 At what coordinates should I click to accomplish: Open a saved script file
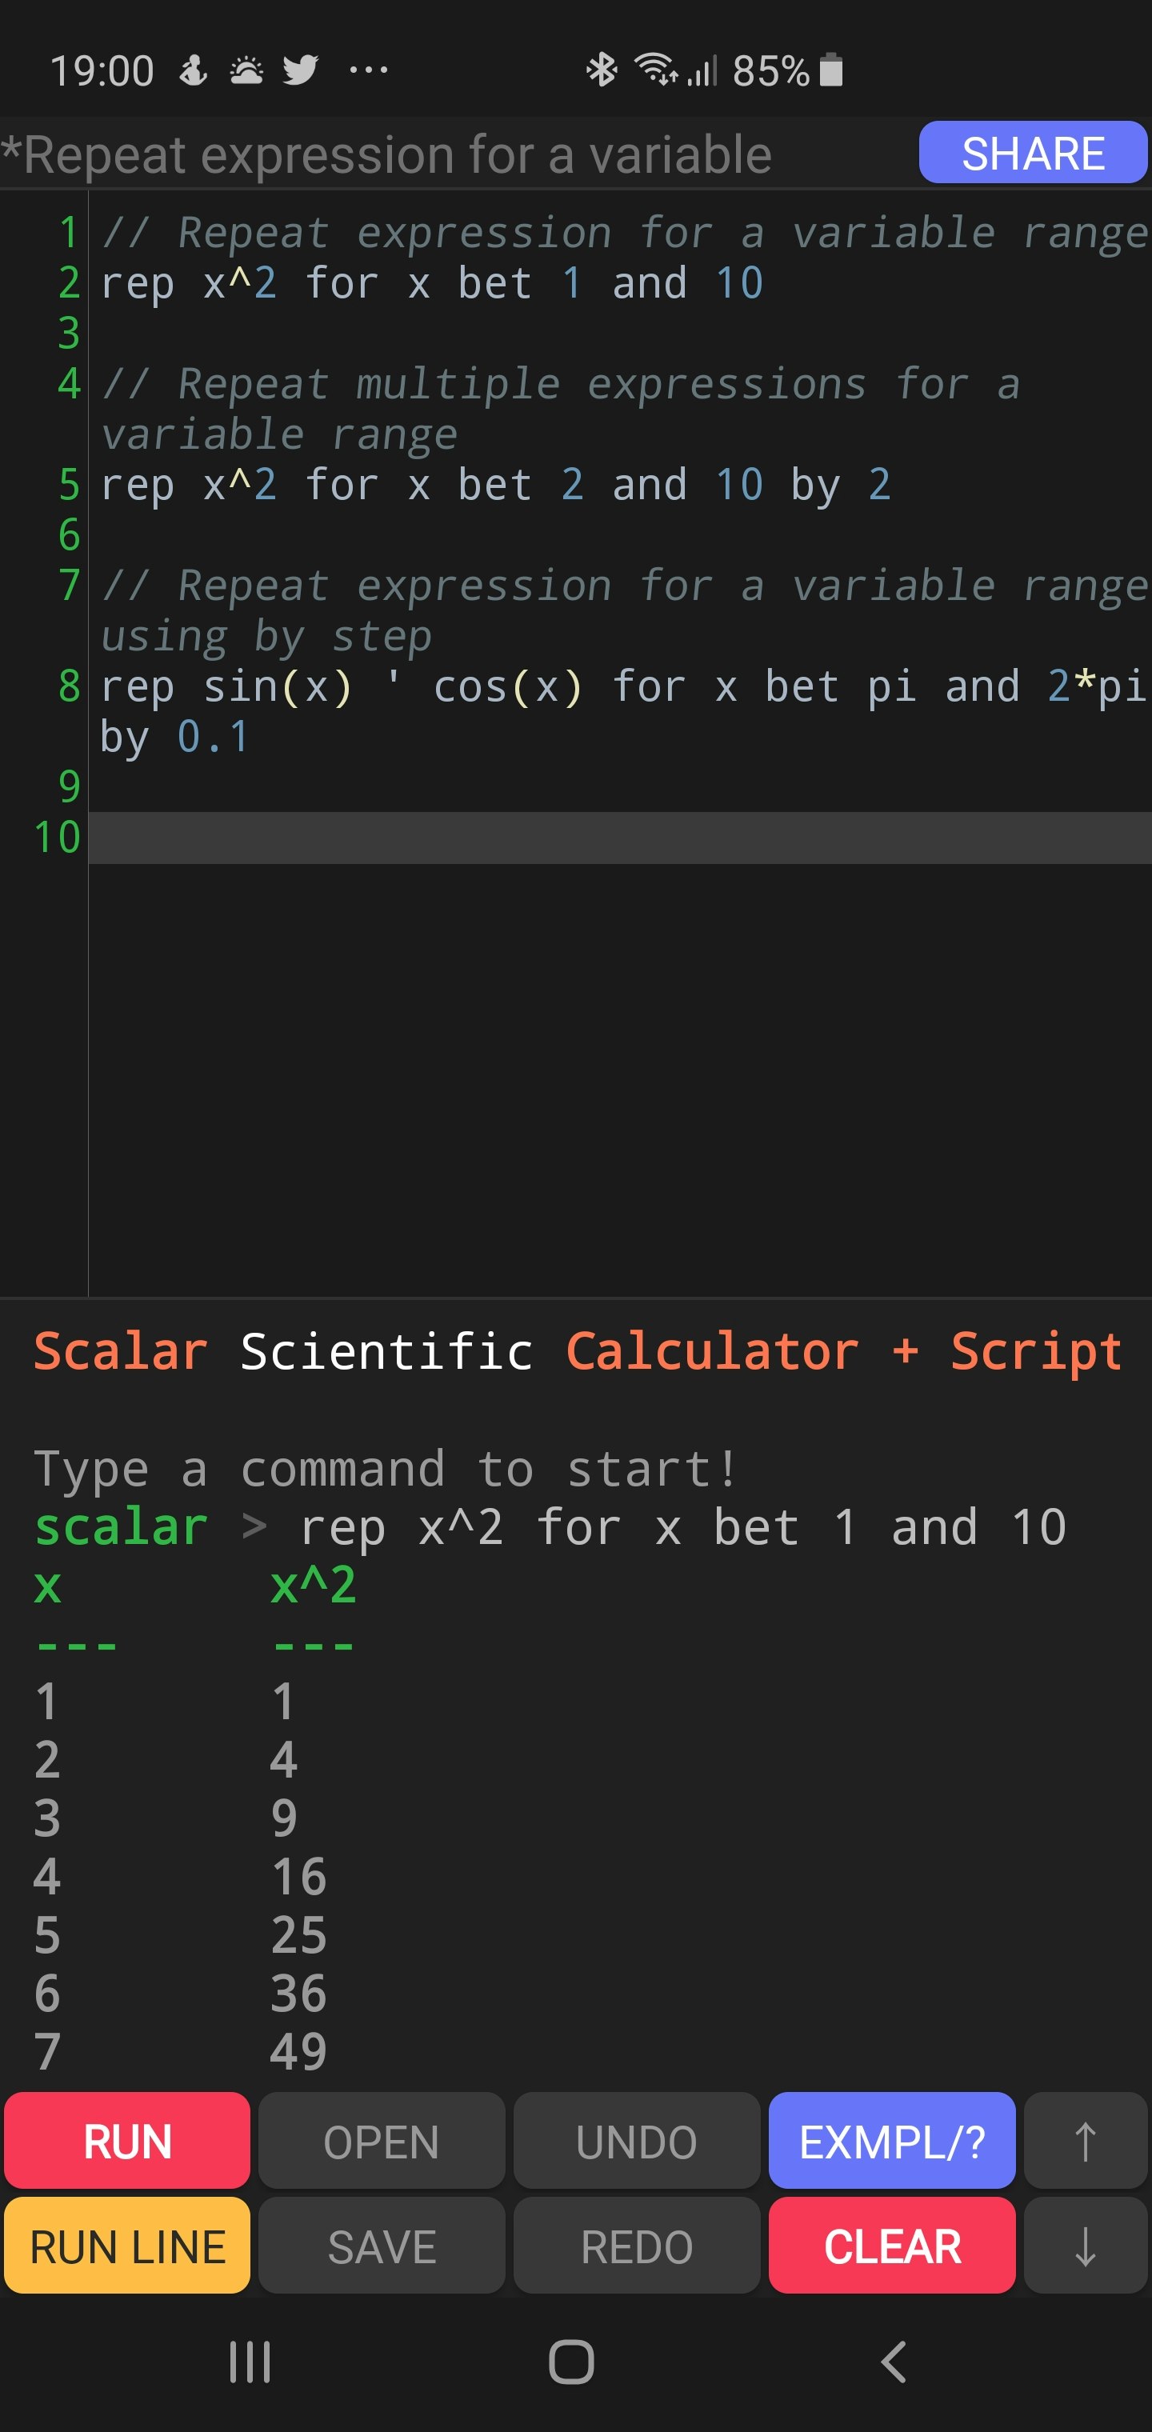click(382, 2142)
